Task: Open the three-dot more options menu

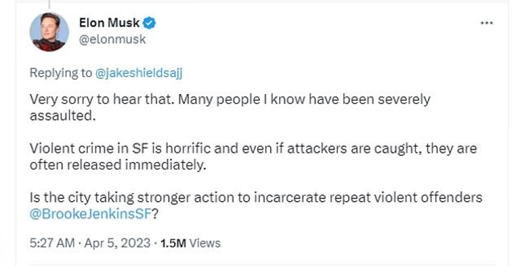Action: click(x=487, y=23)
